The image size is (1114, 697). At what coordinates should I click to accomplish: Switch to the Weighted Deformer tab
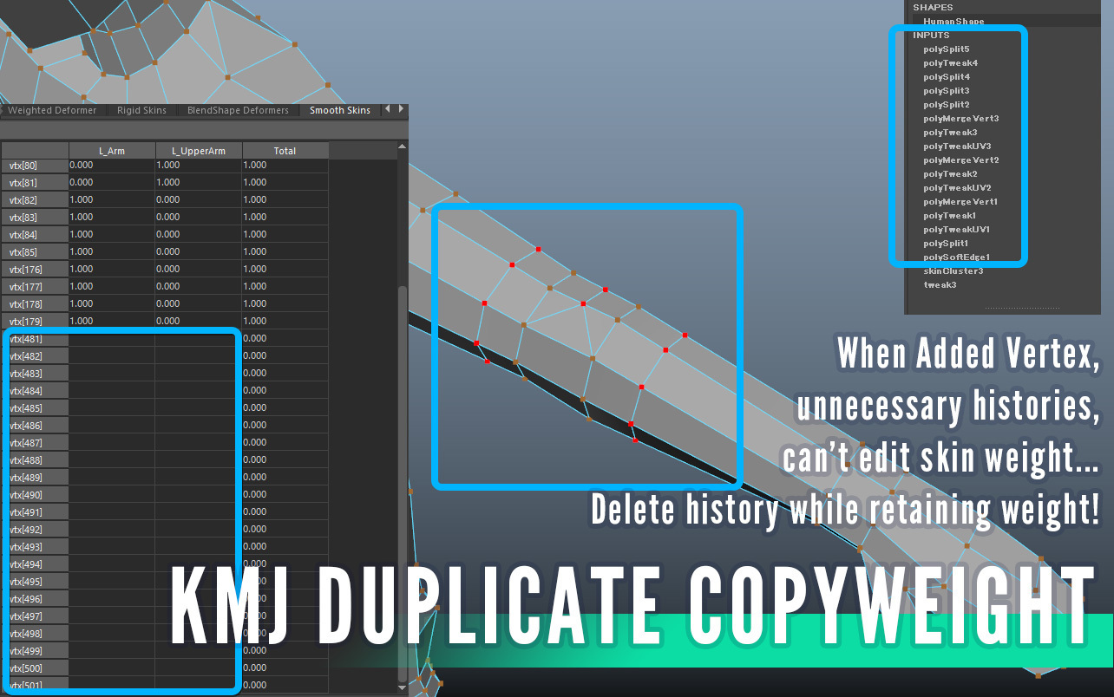click(x=51, y=110)
